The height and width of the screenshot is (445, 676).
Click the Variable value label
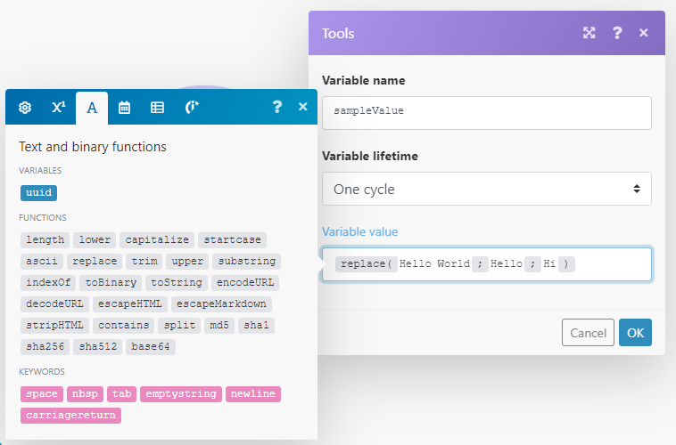point(360,231)
